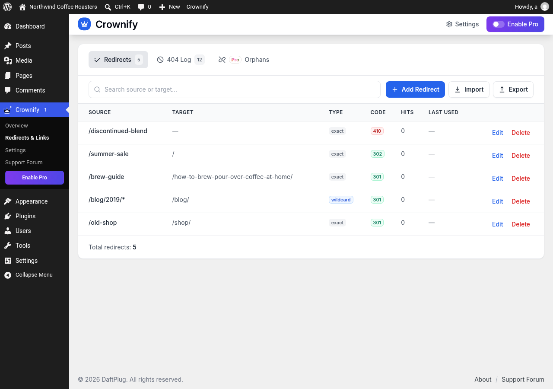553x389 pixels.
Task: Visit the Northwind Coffee Roasters site link
Action: click(x=58, y=7)
